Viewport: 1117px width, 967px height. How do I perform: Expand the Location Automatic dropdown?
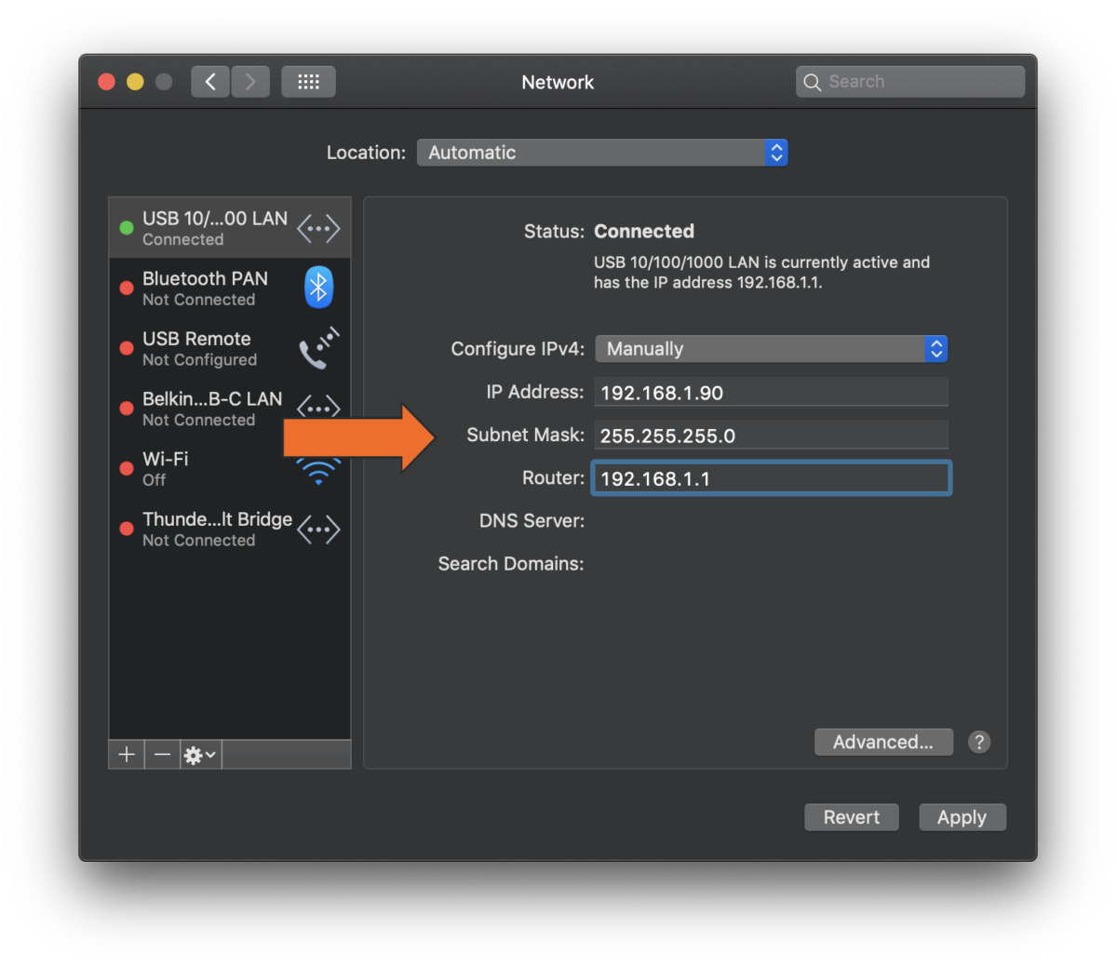point(601,153)
